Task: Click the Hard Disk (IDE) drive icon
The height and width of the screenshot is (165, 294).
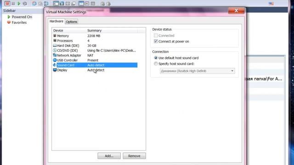Action: [55, 45]
